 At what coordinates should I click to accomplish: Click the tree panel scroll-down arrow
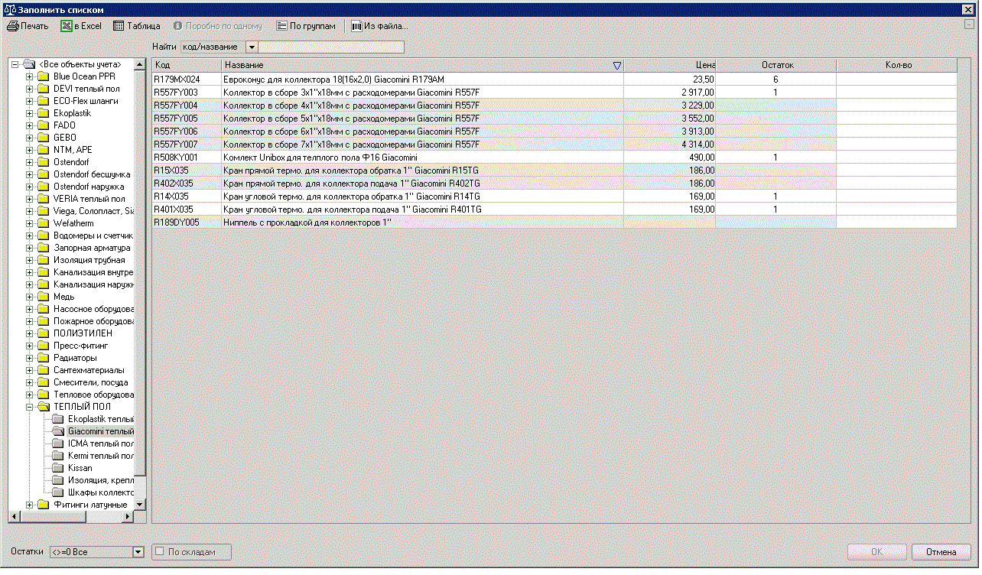140,505
